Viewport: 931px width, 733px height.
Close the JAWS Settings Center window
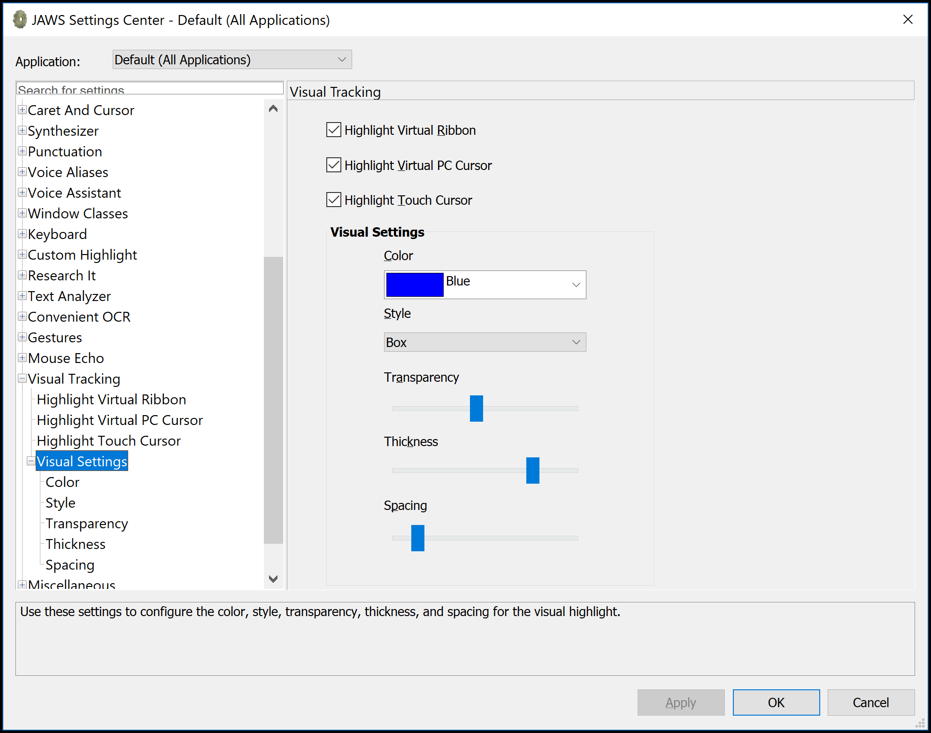coord(908,19)
